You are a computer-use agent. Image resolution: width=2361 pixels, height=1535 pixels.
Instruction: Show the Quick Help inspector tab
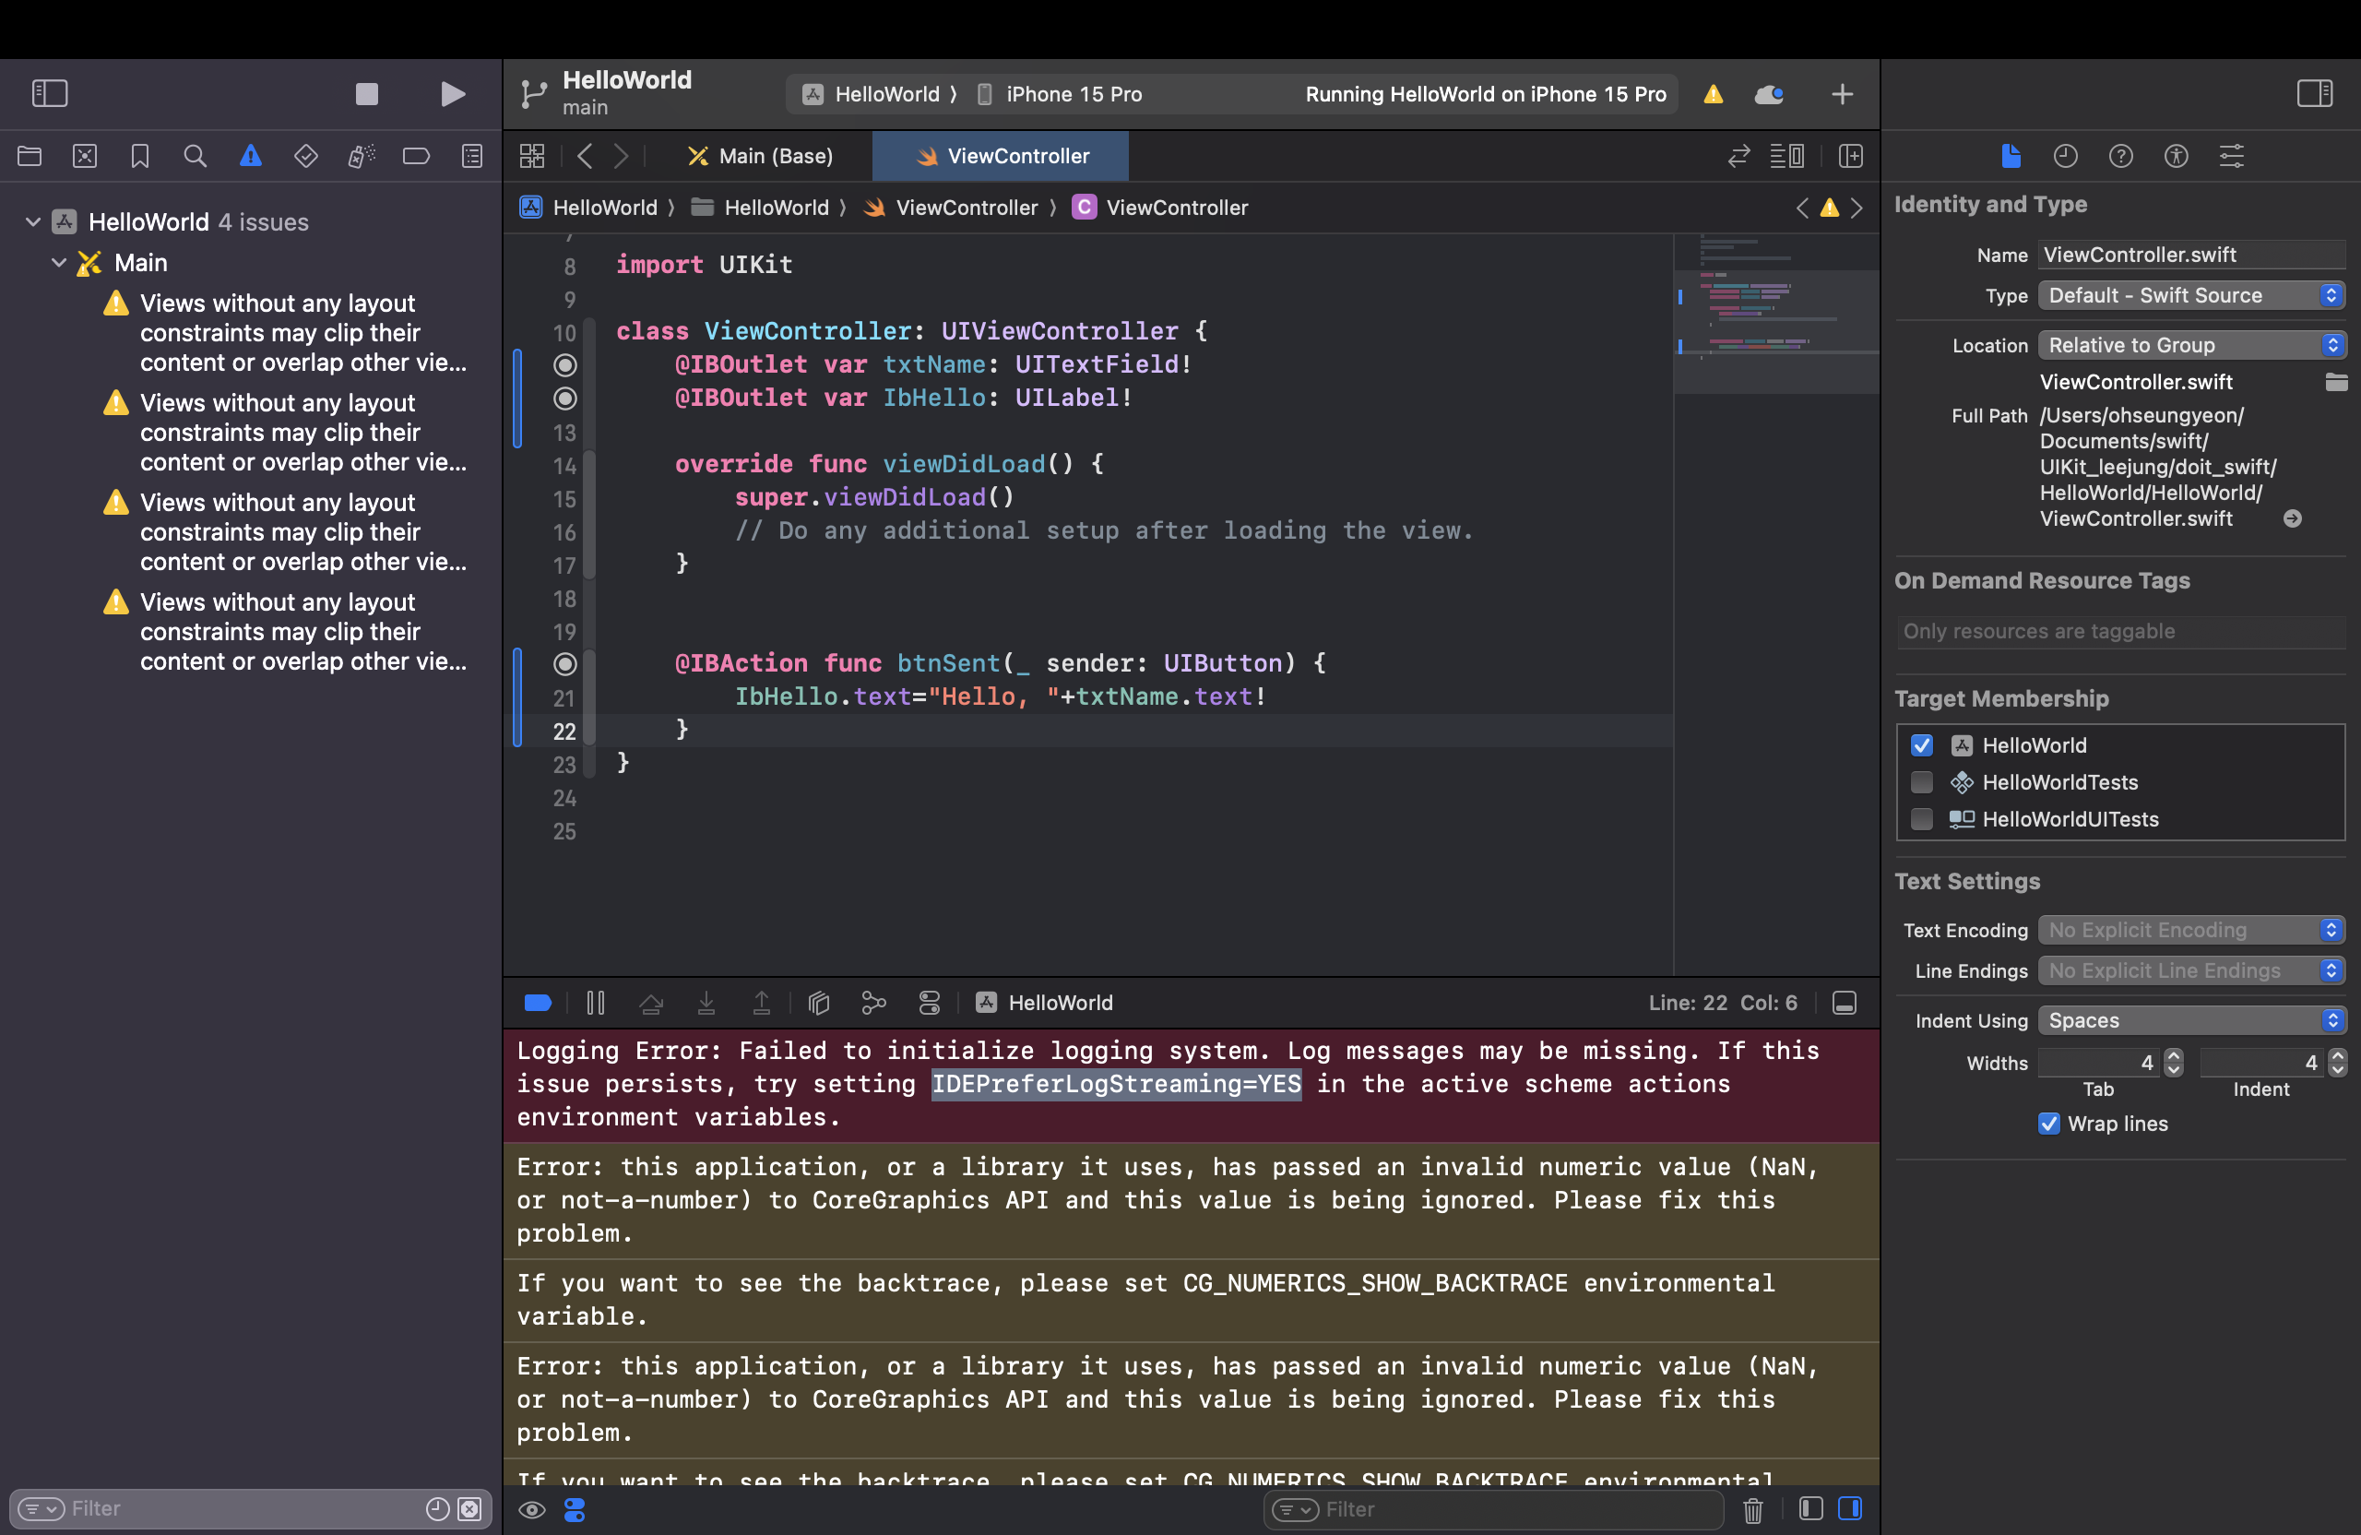[x=2121, y=156]
